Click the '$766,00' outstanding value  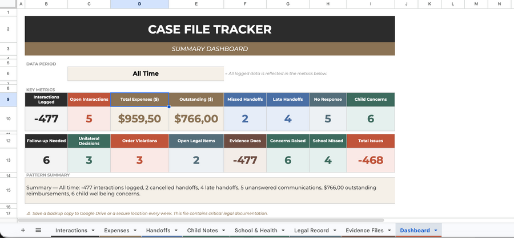(196, 118)
